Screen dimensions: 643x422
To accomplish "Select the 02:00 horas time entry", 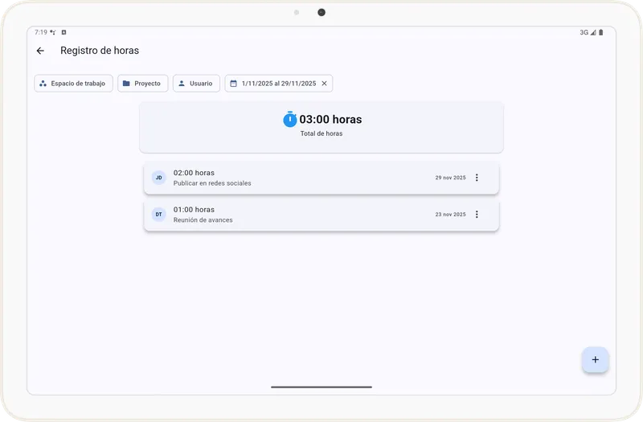I will click(x=305, y=178).
